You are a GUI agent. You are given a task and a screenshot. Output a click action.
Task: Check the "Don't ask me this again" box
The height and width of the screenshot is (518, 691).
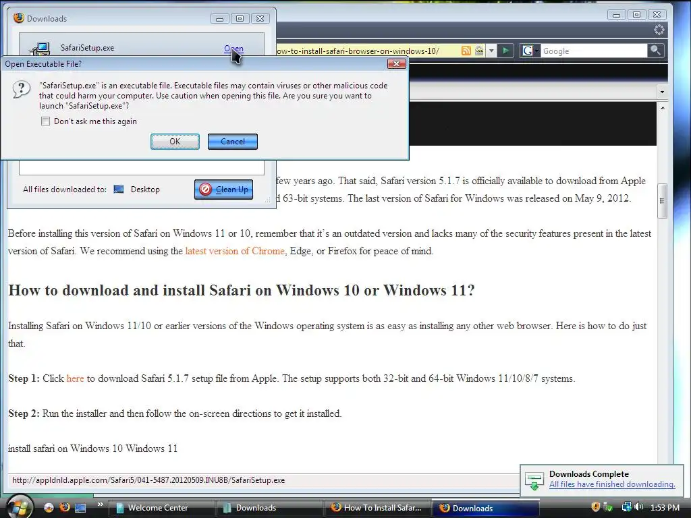[x=45, y=121]
